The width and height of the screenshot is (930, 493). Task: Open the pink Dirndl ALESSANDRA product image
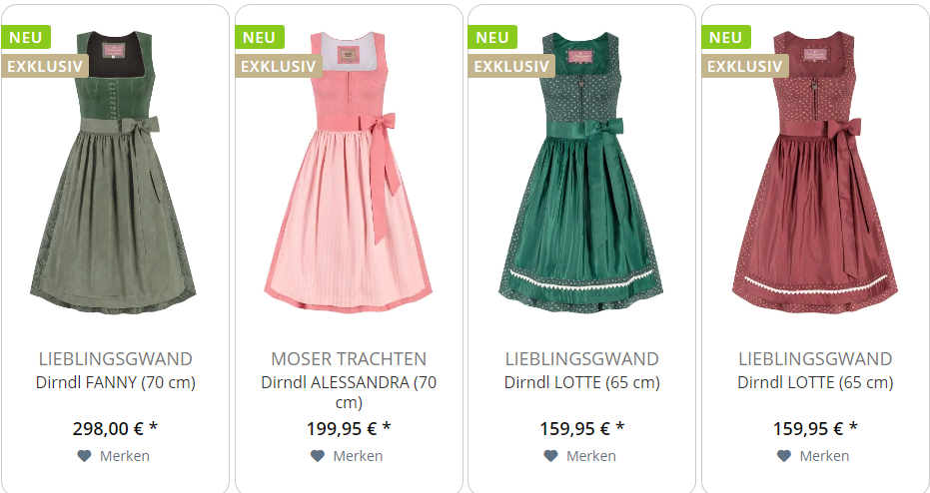[x=349, y=173]
